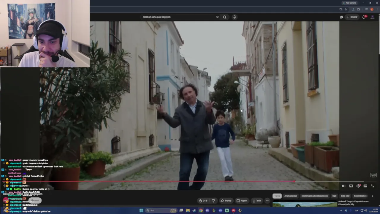Show hidden system tray icons
This screenshot has width=380, height=214.
coord(341,210)
